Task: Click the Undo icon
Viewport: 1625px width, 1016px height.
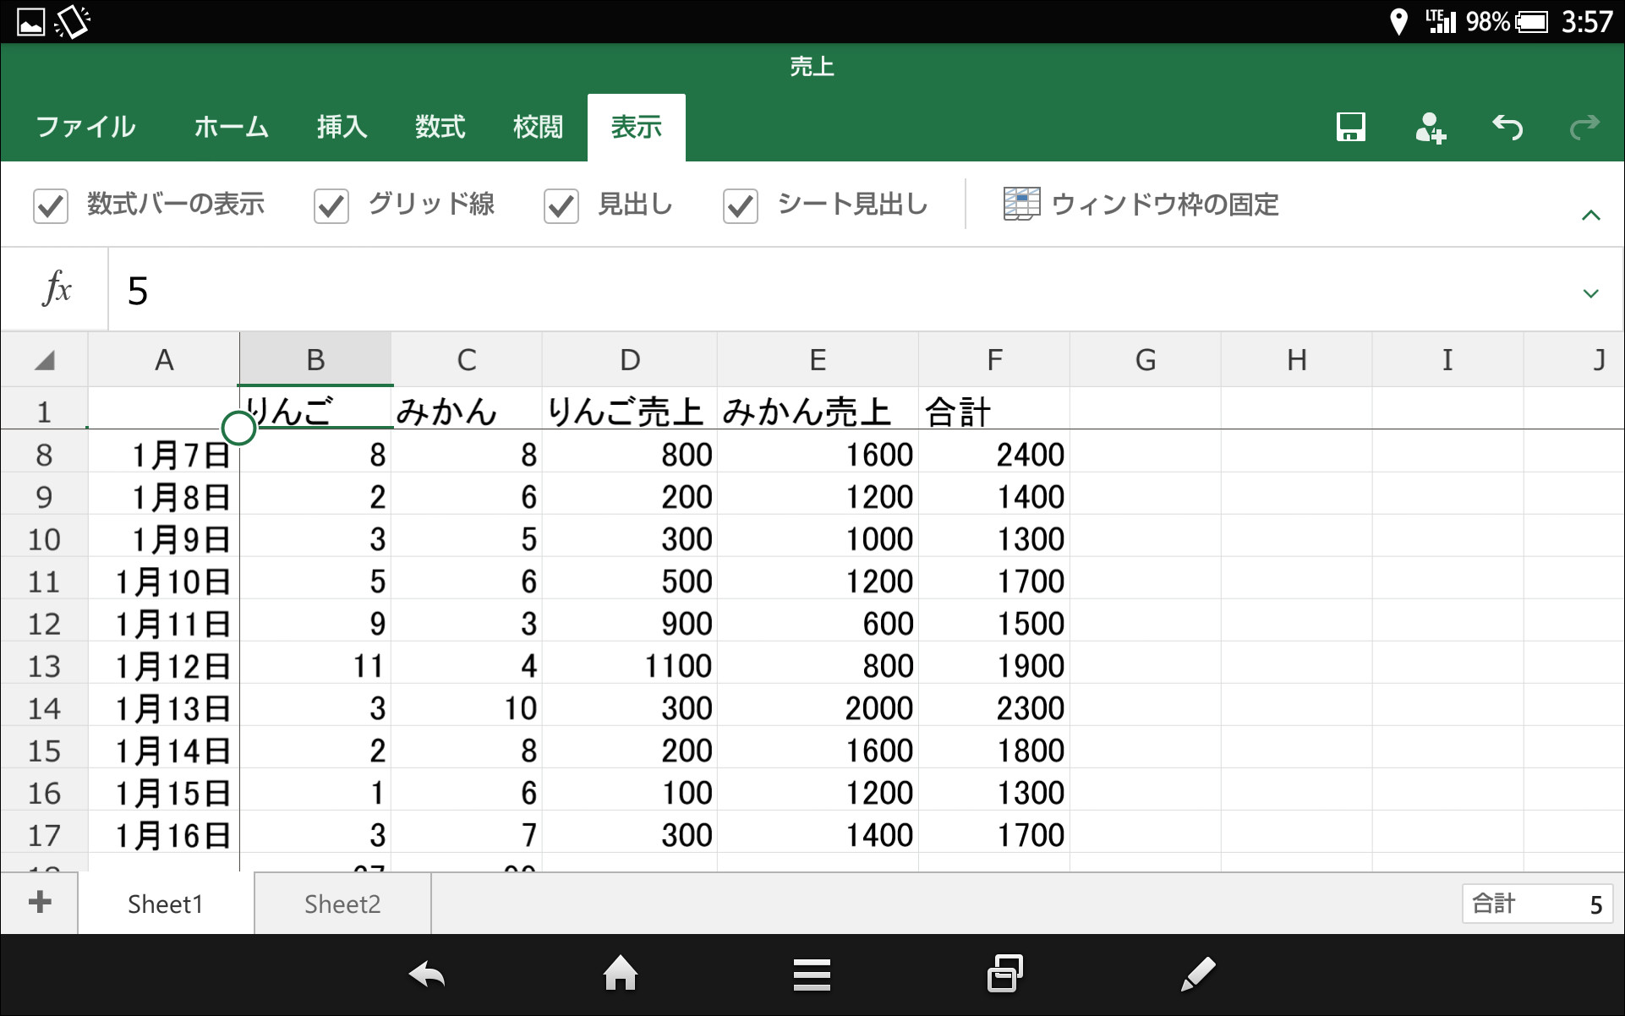Action: [x=1508, y=127]
